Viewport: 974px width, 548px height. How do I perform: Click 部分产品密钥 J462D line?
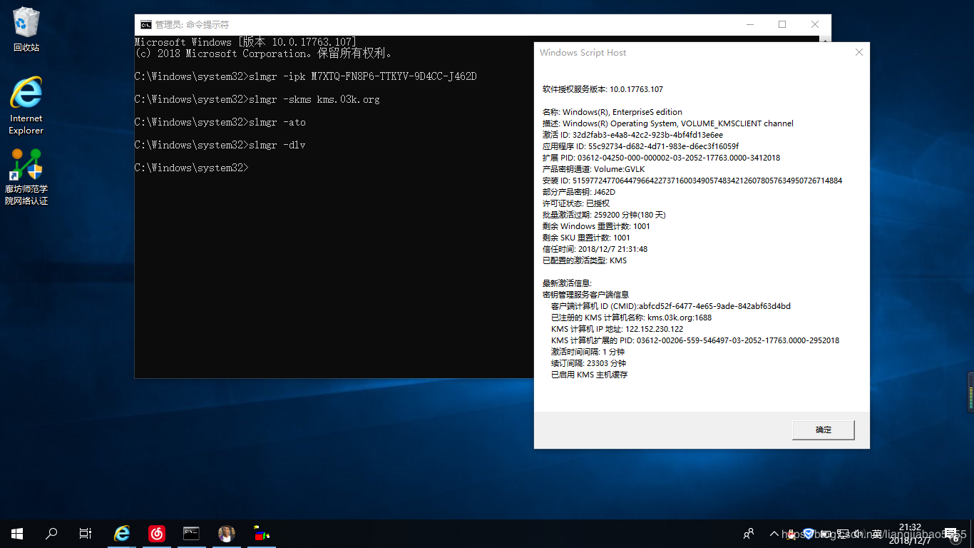point(579,192)
